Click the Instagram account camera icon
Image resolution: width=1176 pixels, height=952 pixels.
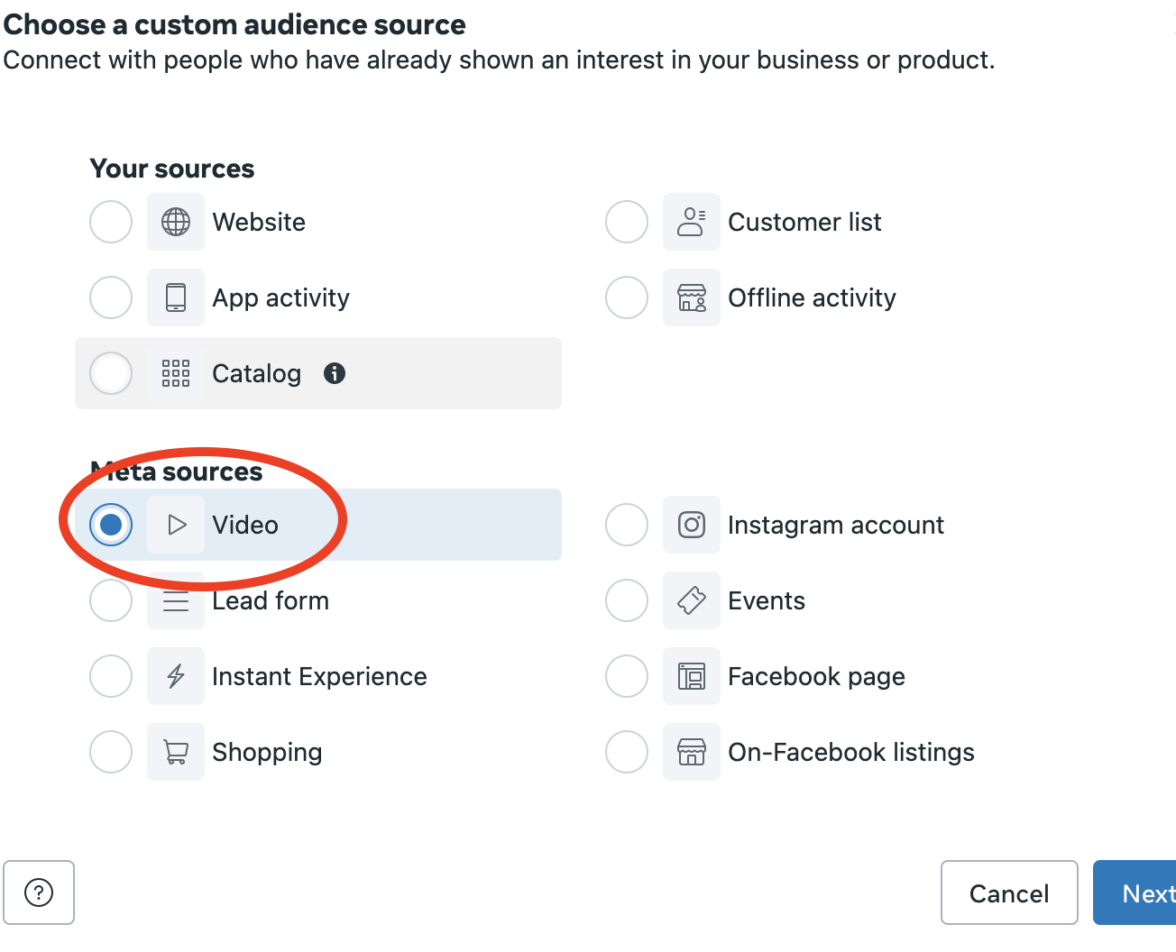(x=691, y=525)
